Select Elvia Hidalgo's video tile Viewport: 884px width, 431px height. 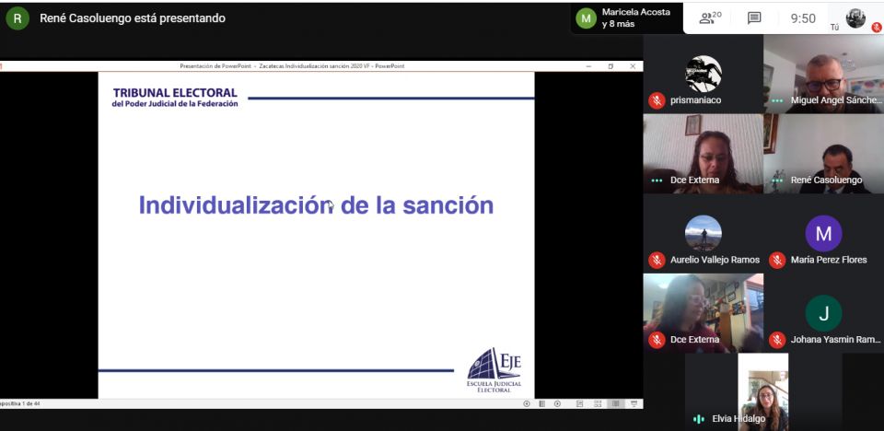(x=763, y=392)
